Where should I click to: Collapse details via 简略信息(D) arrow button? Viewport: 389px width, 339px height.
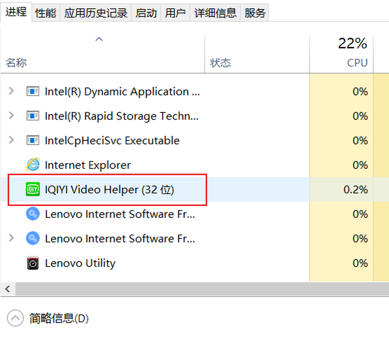[x=15, y=319]
